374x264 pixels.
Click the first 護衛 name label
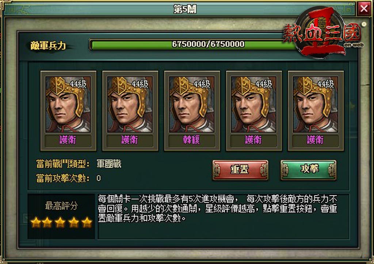[68, 140]
